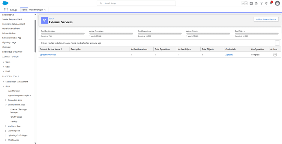
Task: Open the Zipteams credentials link
Action: click(229, 55)
